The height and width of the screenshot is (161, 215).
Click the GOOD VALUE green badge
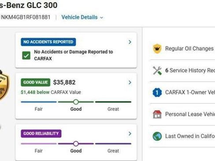(36, 82)
